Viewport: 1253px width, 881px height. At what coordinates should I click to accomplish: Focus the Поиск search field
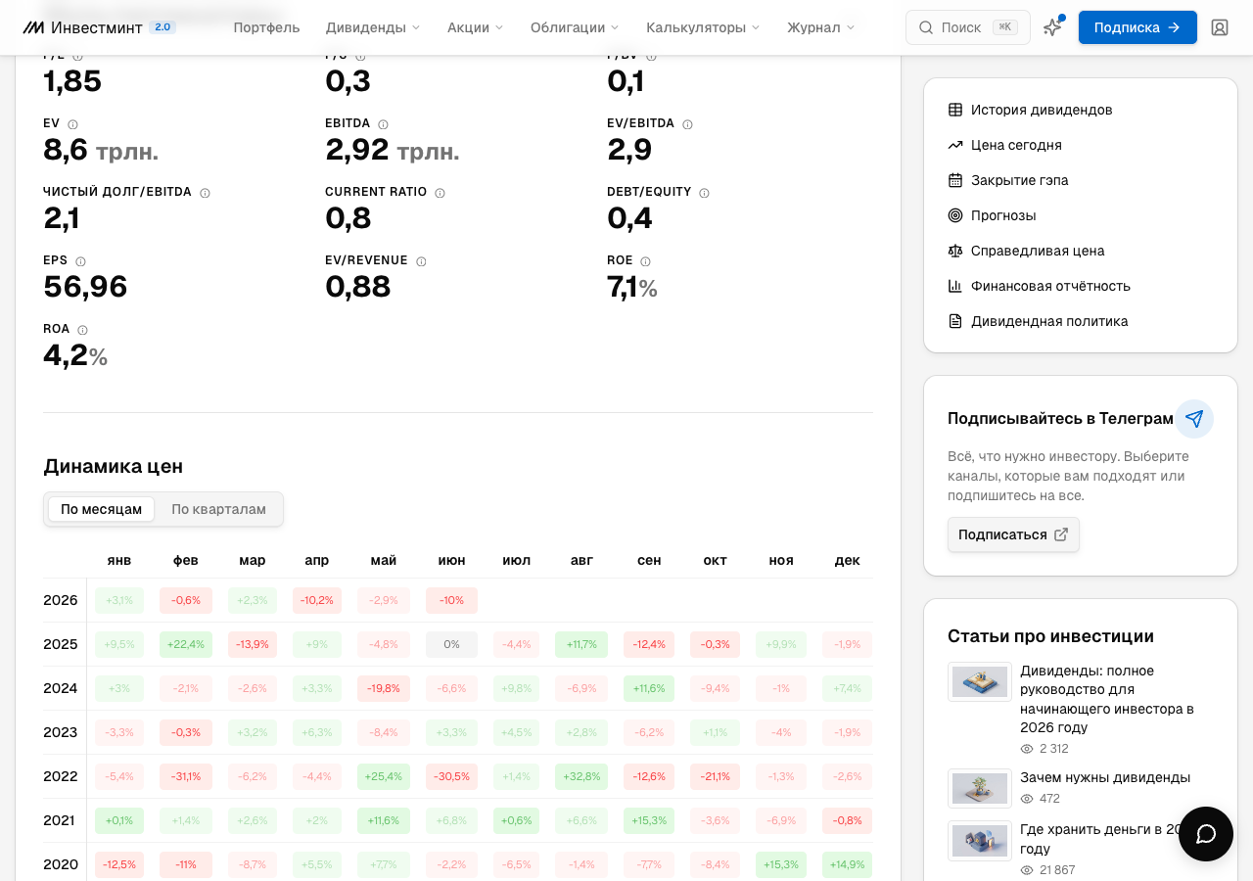[968, 27]
